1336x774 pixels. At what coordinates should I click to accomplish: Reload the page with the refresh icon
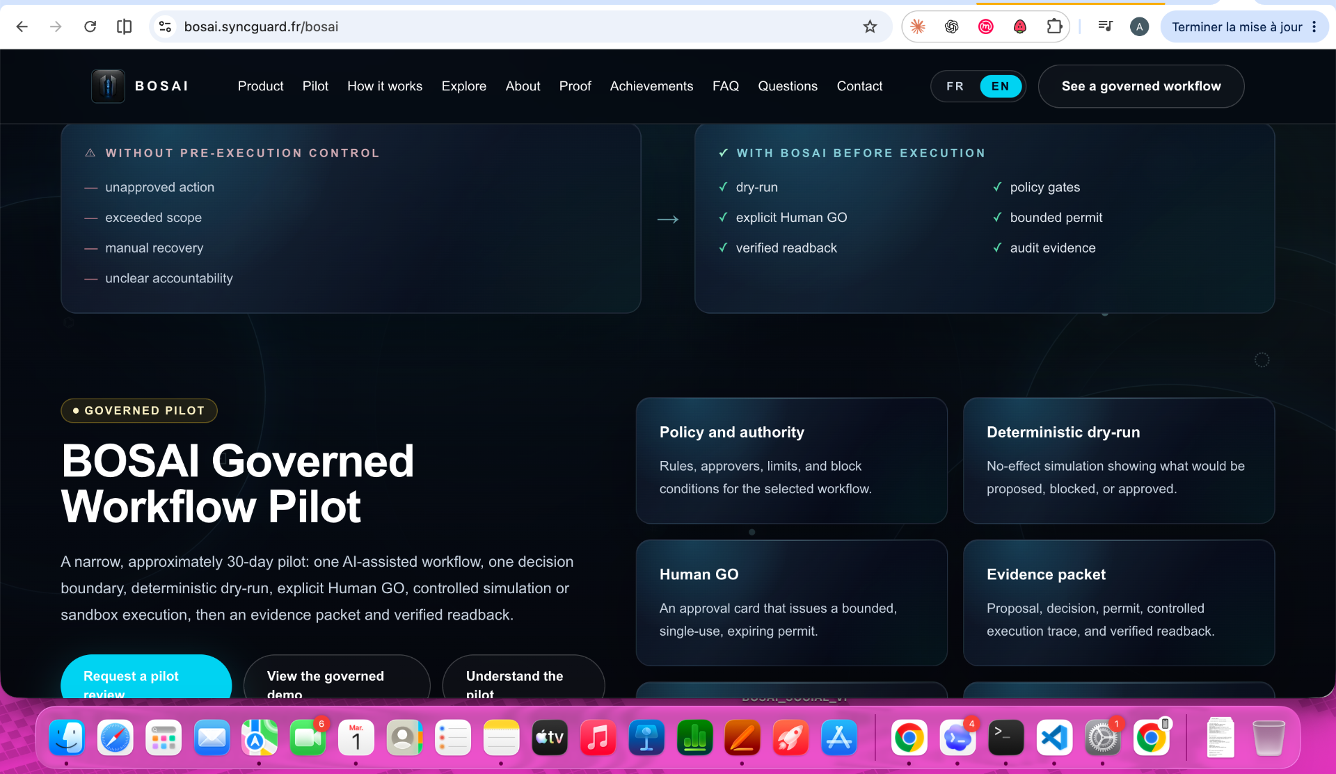[90, 26]
